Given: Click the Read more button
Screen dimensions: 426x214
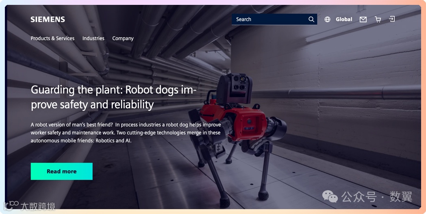Looking at the screenshot, I should pyautogui.click(x=62, y=171).
